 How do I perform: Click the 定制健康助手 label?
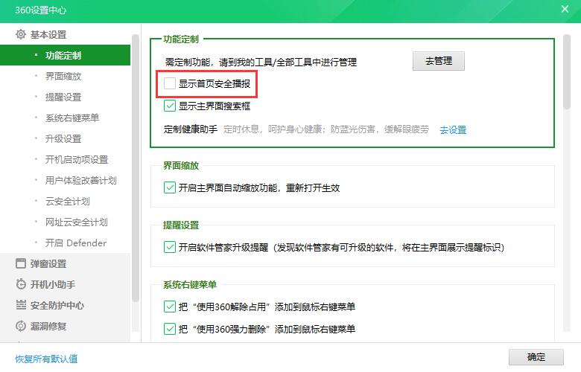point(191,129)
